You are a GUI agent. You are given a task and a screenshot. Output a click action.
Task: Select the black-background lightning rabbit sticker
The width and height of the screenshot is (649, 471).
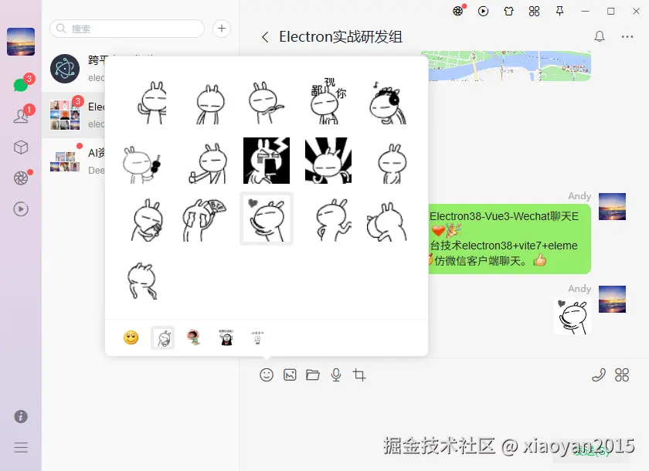click(267, 161)
